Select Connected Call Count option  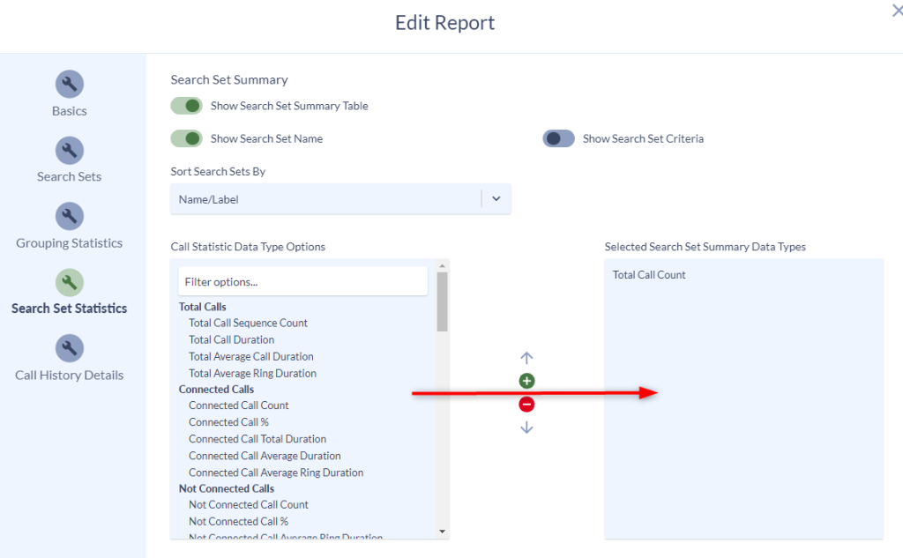point(238,405)
